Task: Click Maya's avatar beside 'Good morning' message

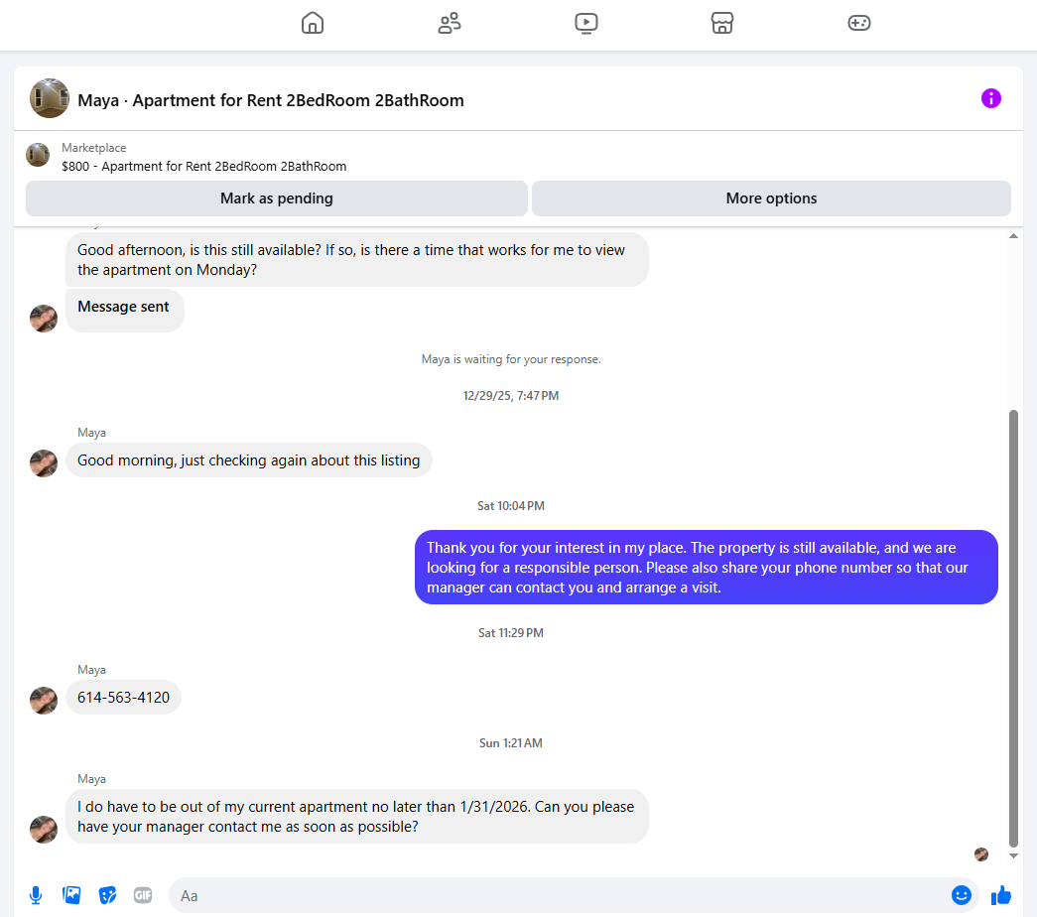Action: [44, 463]
